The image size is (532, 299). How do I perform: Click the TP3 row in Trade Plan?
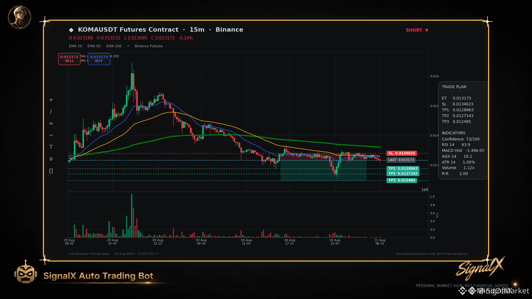(x=456, y=121)
